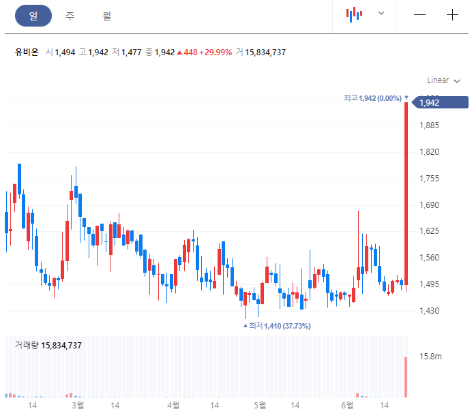Click the 4월 date axis label
The width and height of the screenshot is (474, 420).
point(173,405)
